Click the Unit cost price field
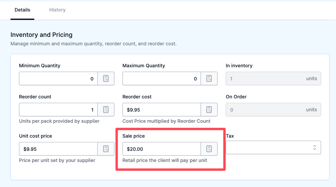336x187 pixels. click(x=58, y=149)
